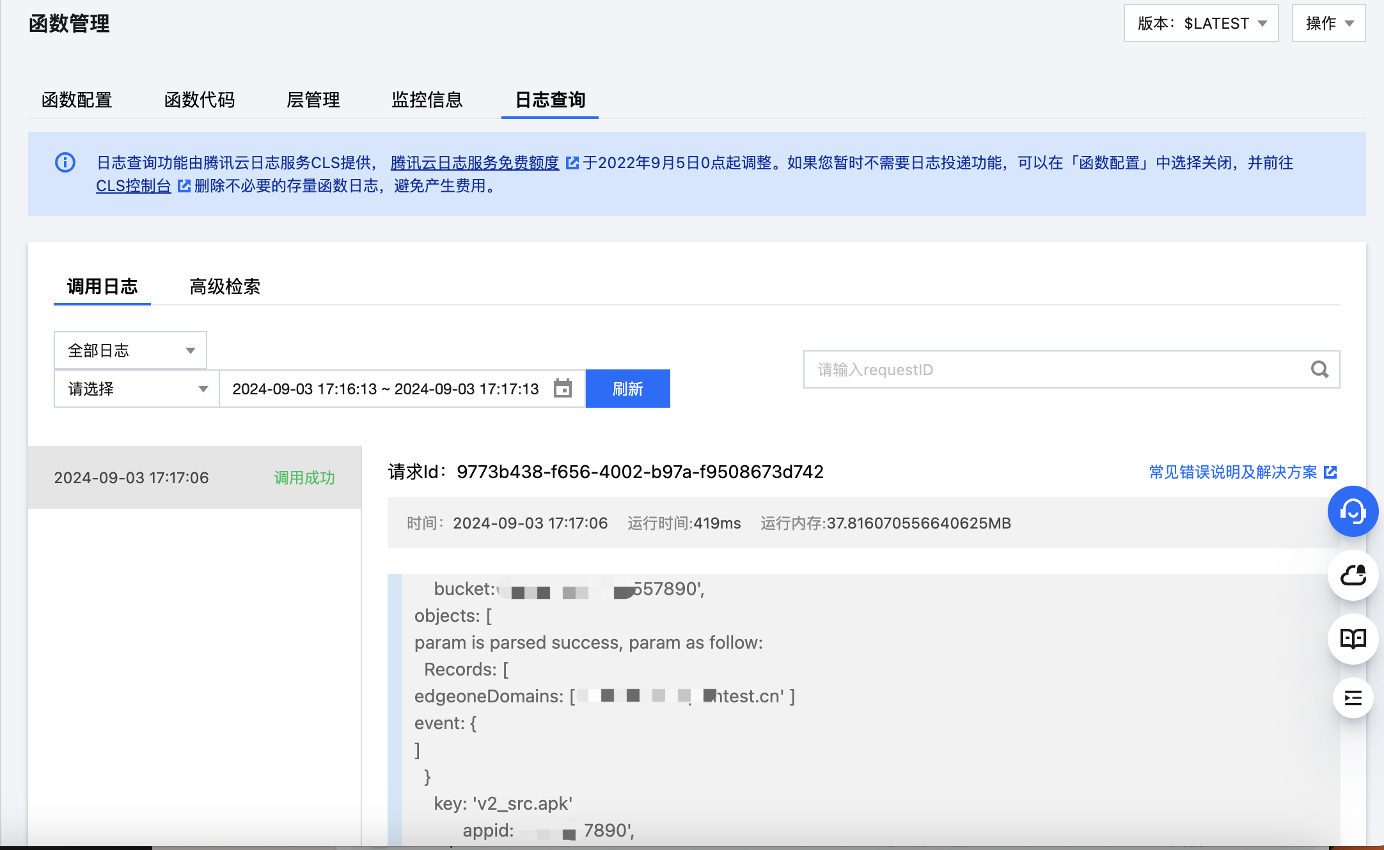Open 常见错误说明及解决方案 link
This screenshot has height=850, width=1384.
coord(1232,472)
